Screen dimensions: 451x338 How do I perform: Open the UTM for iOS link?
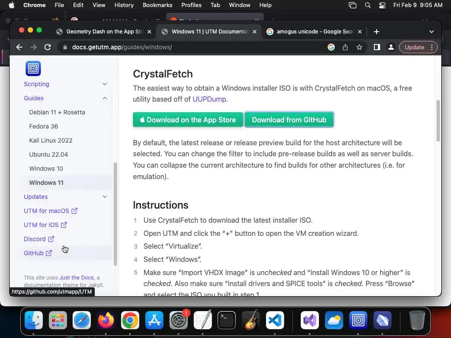45,225
